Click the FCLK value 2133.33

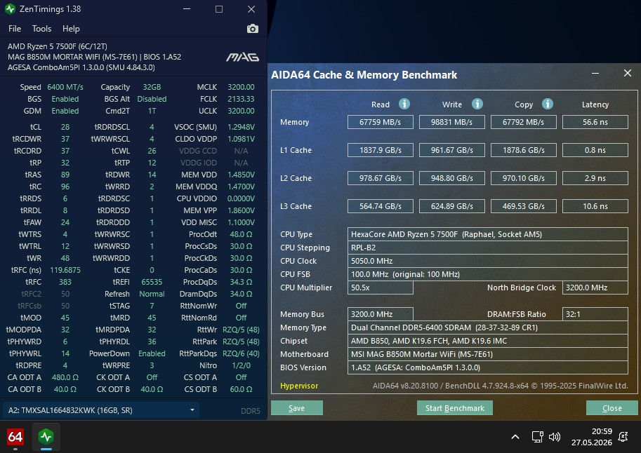pos(241,99)
